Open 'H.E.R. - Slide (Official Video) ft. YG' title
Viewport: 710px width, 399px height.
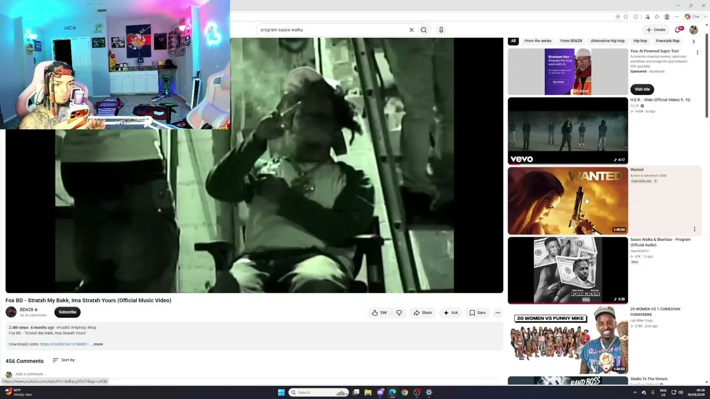pyautogui.click(x=660, y=100)
